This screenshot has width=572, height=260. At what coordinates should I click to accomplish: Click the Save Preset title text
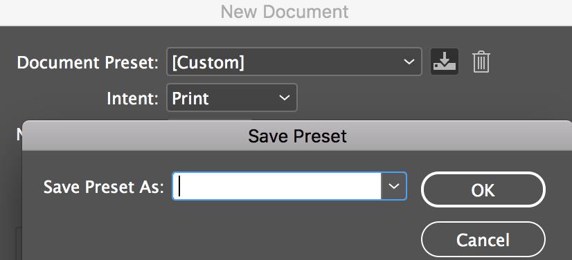pos(297,136)
